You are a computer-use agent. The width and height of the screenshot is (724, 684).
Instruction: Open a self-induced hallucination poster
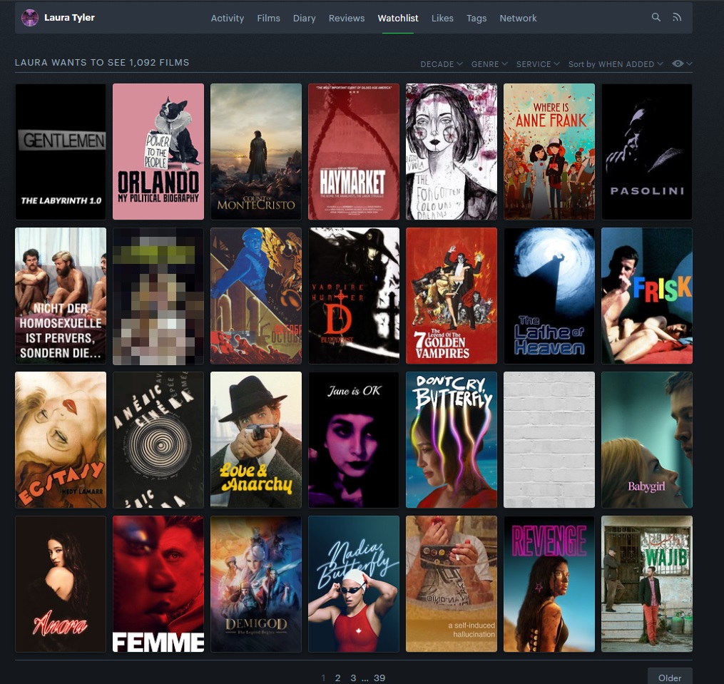[x=452, y=583]
